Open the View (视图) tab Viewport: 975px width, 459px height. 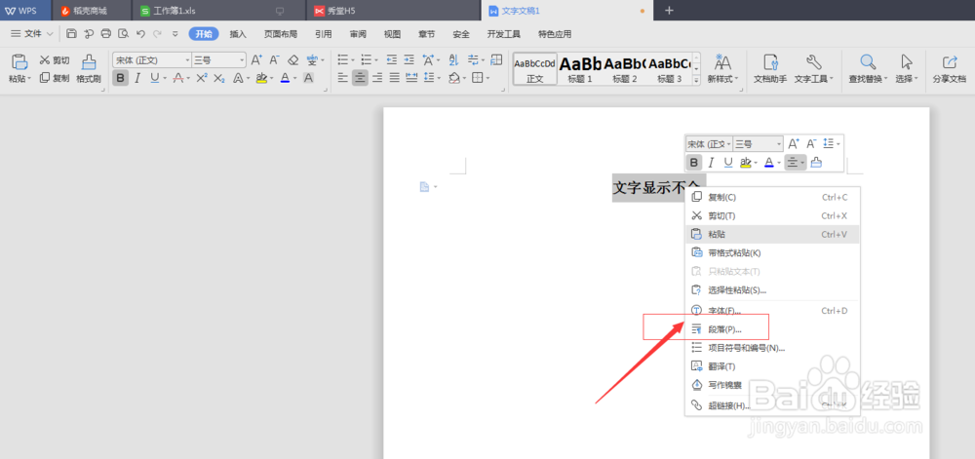point(392,34)
